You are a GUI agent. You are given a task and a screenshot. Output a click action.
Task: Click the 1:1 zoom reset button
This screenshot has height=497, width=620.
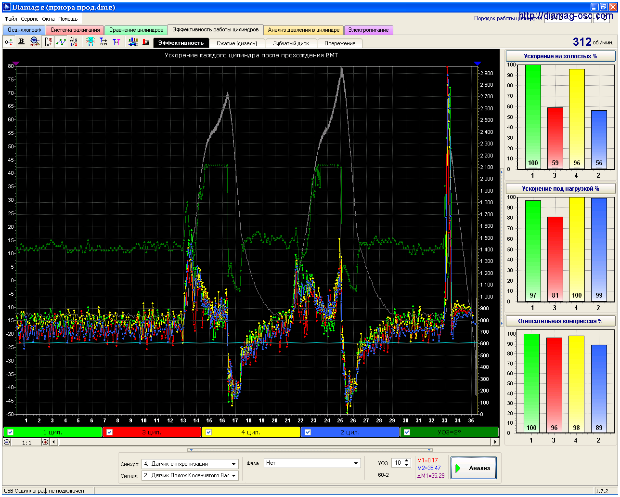26,442
